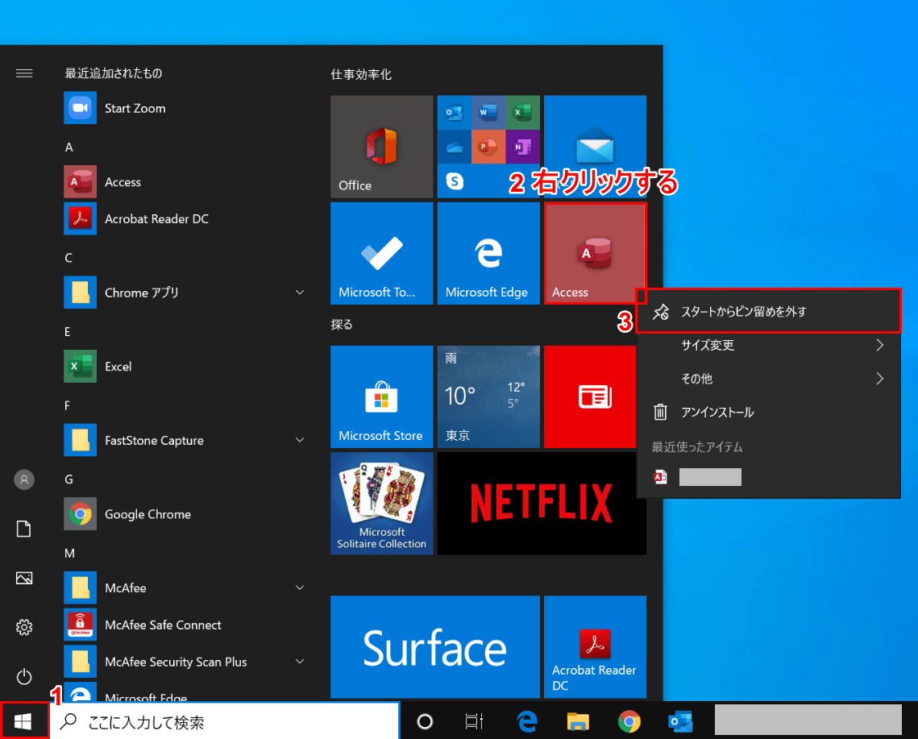Expand the McAfee folder chevron
The width and height of the screenshot is (918, 739).
coord(300,587)
